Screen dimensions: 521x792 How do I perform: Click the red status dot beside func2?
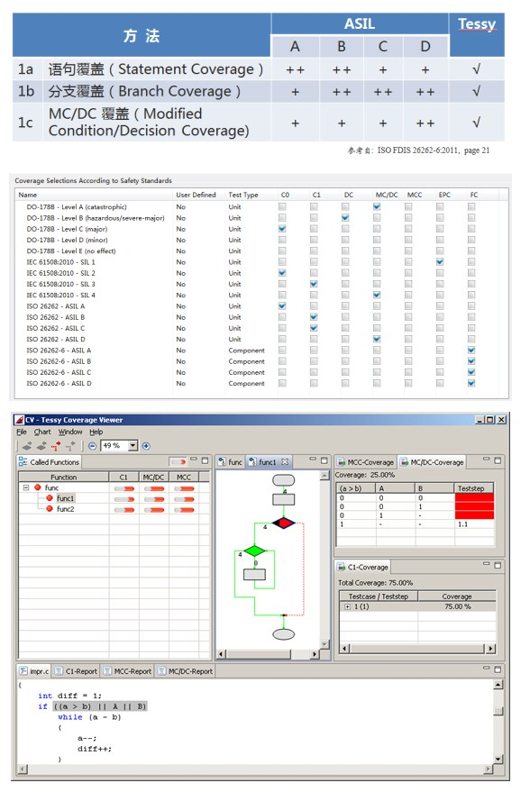click(x=50, y=509)
